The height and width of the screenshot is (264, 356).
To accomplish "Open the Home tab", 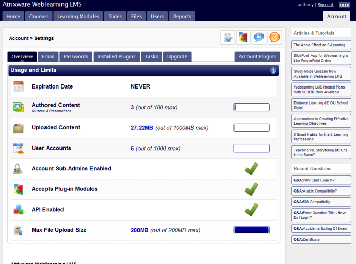I will tap(13, 17).
